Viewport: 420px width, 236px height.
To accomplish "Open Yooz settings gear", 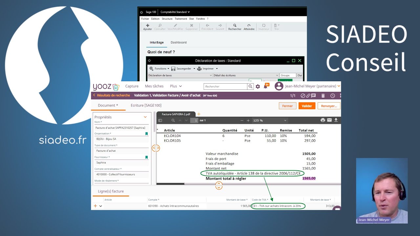I will (x=258, y=87).
